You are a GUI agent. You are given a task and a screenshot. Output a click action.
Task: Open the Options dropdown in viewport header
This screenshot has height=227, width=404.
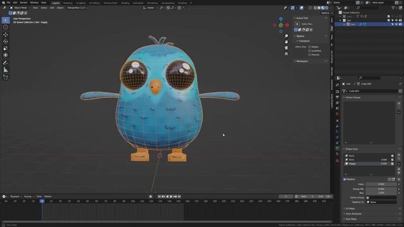click(x=326, y=13)
